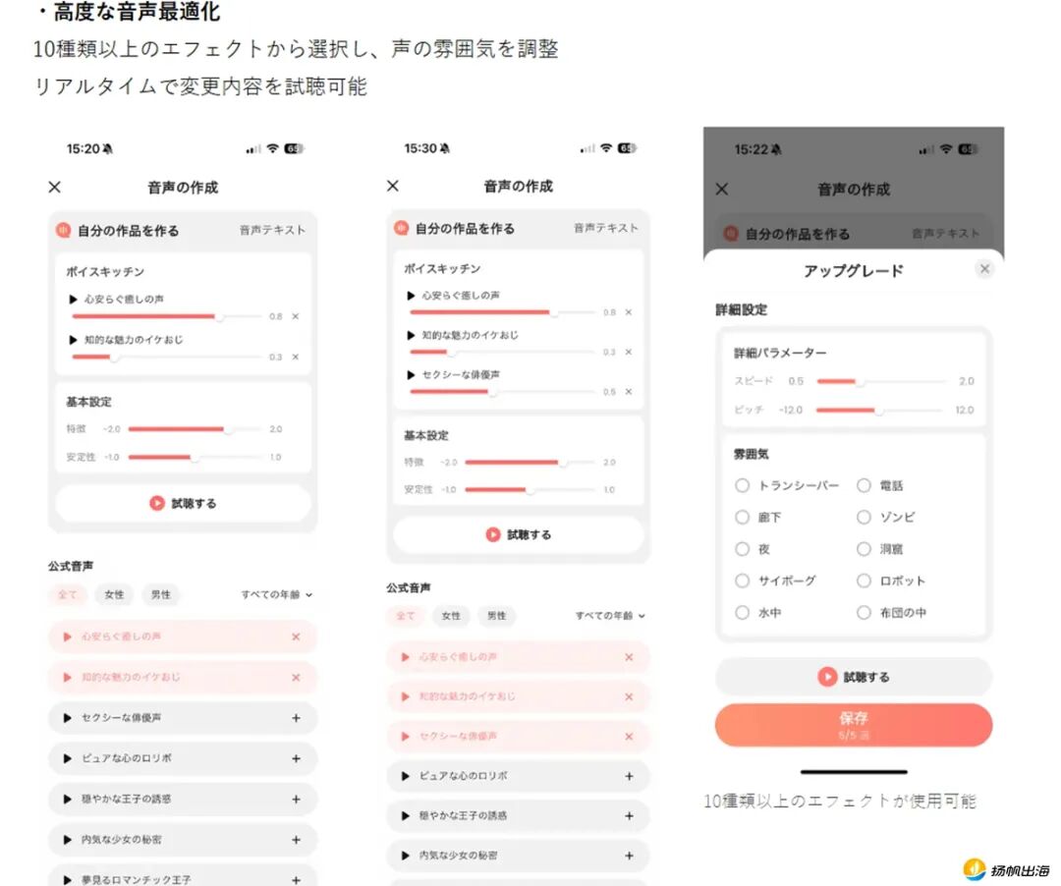1061x886 pixels.
Task: Switch to 音声テキスト tab on 15:30 screen
Action: 606,228
